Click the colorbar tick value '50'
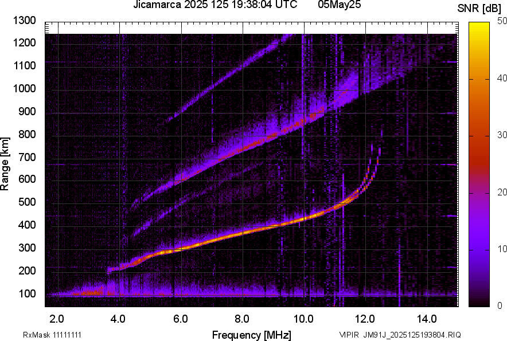This screenshot has height=341, width=507. click(x=502, y=21)
